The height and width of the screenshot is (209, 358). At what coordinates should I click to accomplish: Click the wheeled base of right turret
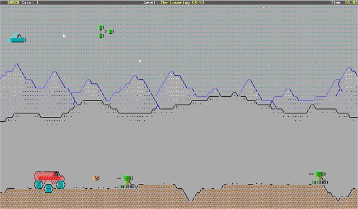point(320,183)
